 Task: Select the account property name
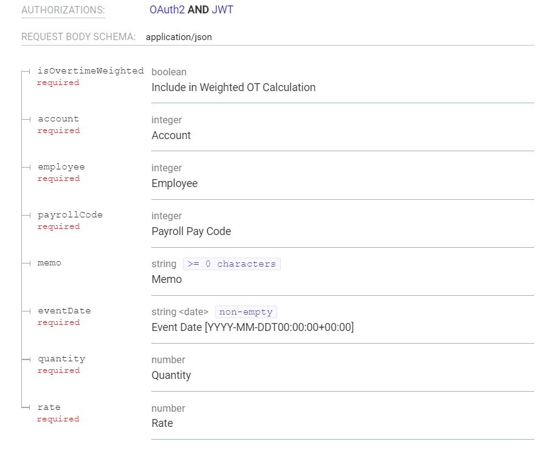coord(58,119)
